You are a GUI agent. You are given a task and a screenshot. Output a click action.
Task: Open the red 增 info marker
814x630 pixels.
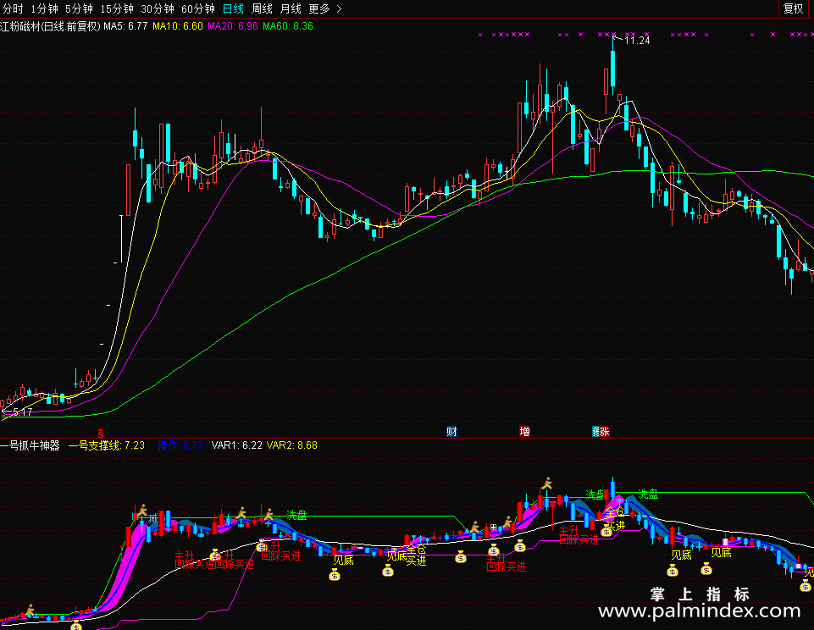pyautogui.click(x=525, y=431)
